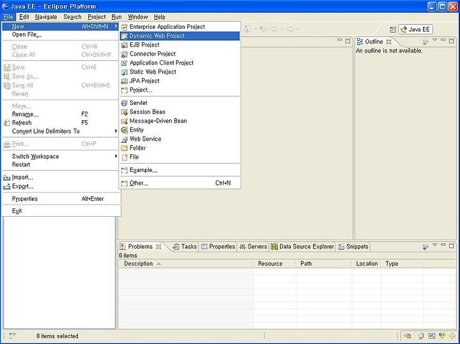Choose Application Client Project entry

(x=180, y=63)
